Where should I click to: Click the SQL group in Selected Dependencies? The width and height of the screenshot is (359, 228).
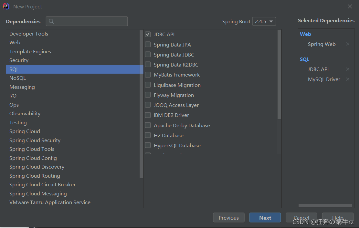tap(304, 59)
